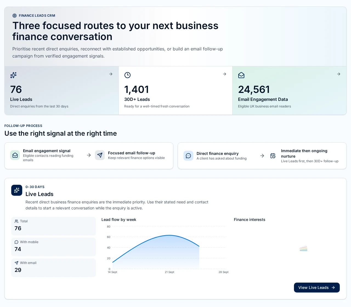Select the Total 76 stat tile
The image size is (351, 307).
[53, 226]
